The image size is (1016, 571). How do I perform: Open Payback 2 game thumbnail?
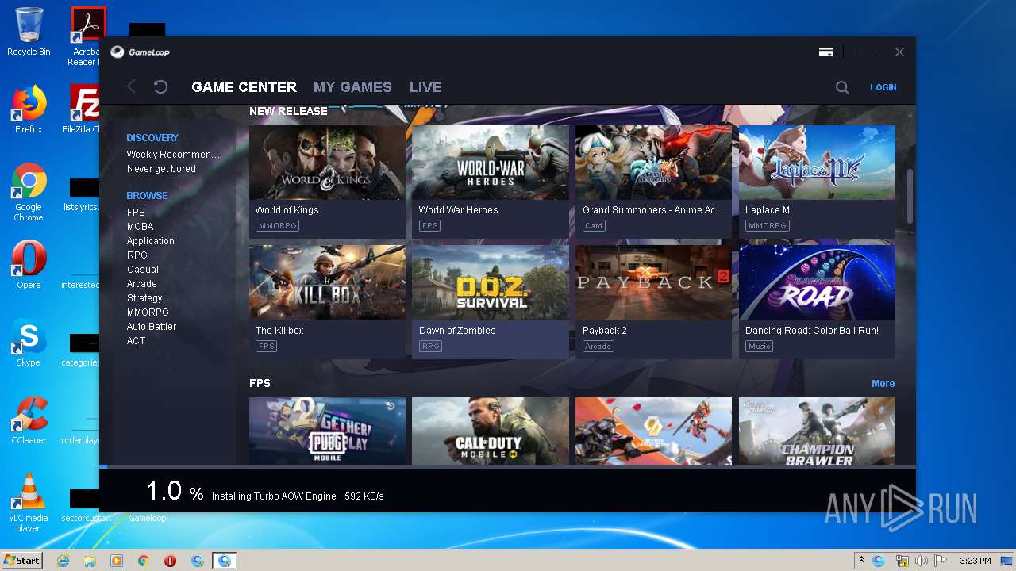pos(653,282)
